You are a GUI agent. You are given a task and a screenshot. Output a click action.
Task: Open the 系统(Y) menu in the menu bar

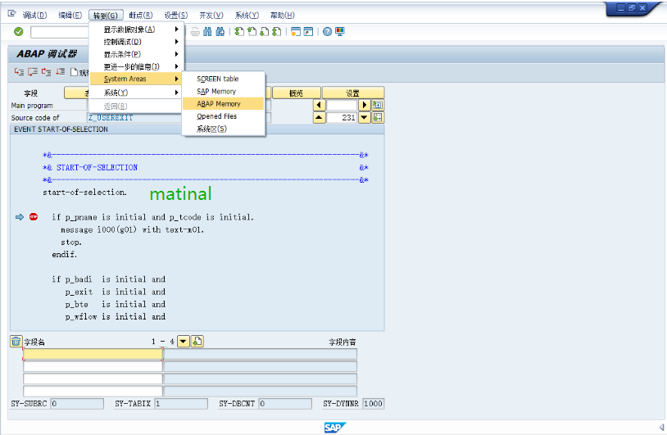247,16
